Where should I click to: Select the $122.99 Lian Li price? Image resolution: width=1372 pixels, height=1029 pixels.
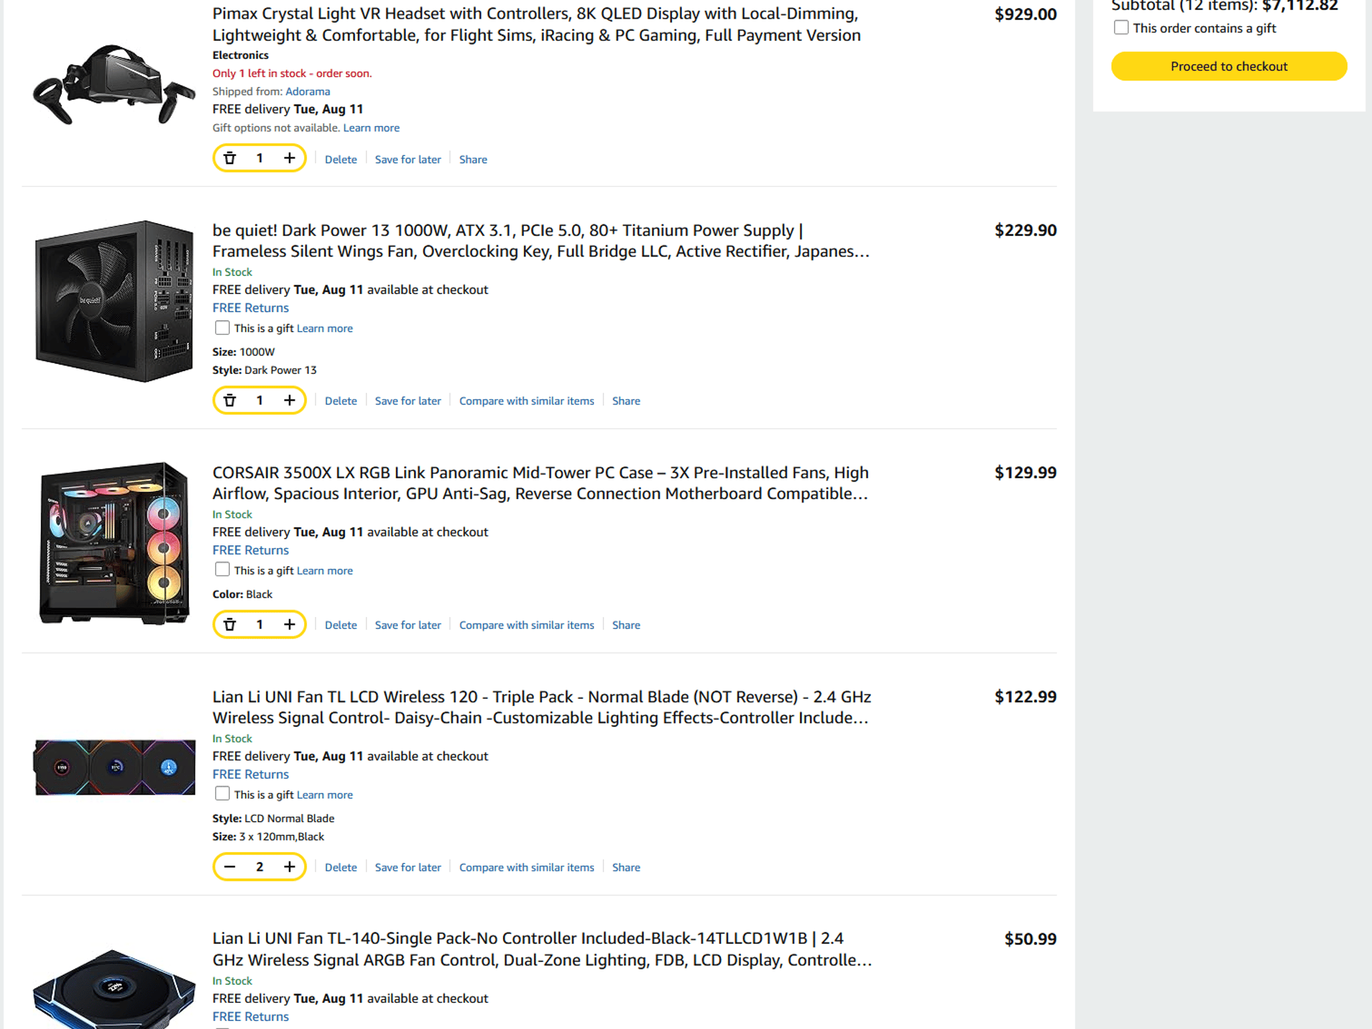pos(1026,697)
